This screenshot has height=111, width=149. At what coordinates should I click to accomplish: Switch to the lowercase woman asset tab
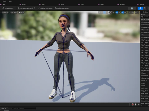tap(141, 4)
